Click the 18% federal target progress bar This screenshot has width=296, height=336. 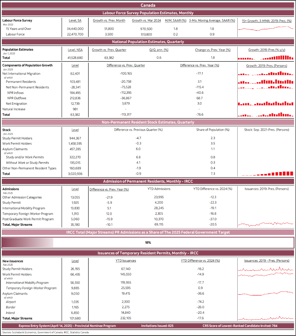click(x=148, y=243)
